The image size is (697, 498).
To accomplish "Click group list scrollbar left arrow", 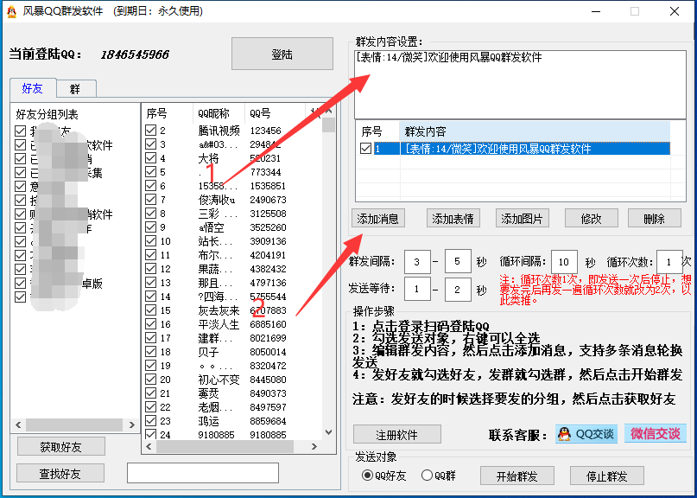I will click(18, 425).
